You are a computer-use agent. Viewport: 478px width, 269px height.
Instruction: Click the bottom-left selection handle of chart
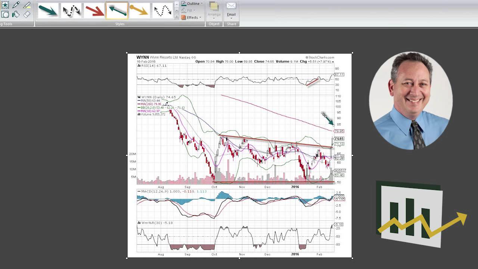(x=127, y=257)
